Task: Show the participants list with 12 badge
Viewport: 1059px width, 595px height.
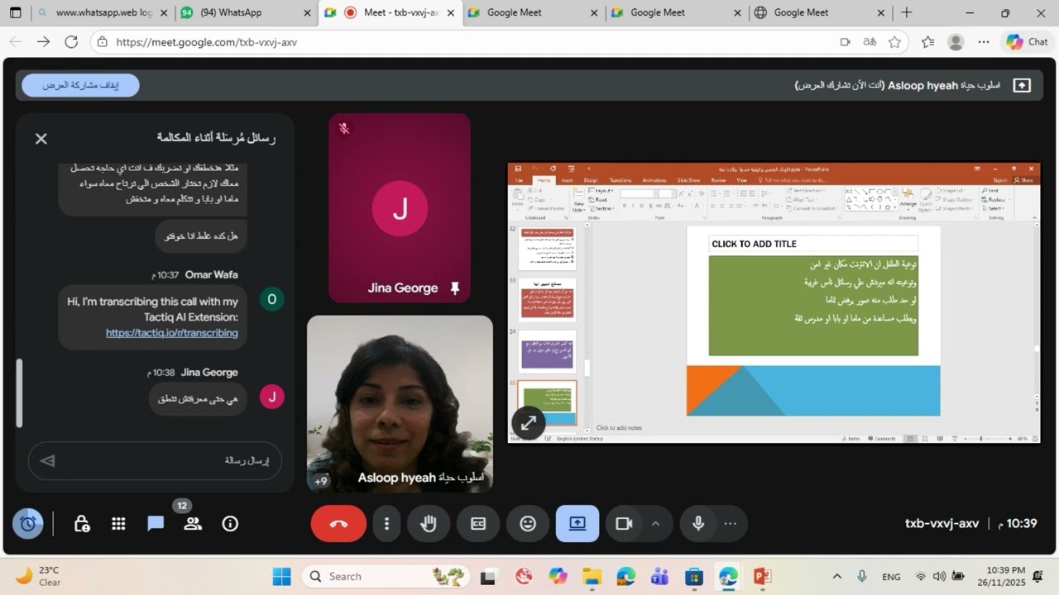Action: (193, 524)
